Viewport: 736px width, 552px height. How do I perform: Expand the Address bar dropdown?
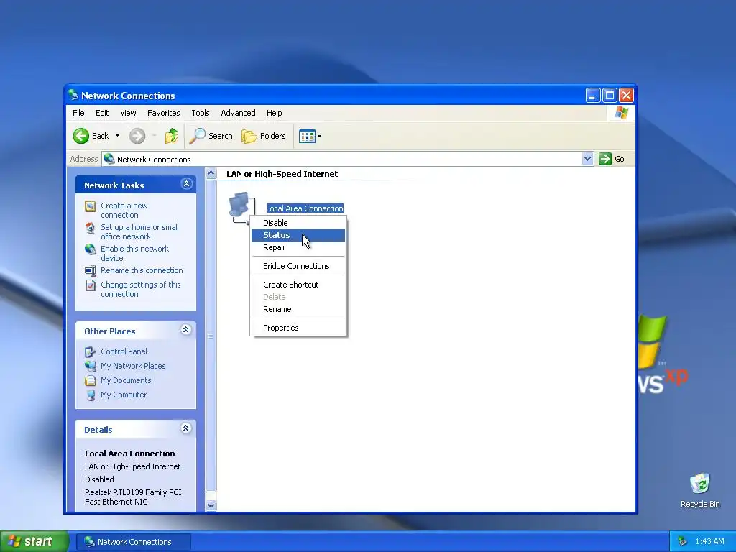(587, 159)
